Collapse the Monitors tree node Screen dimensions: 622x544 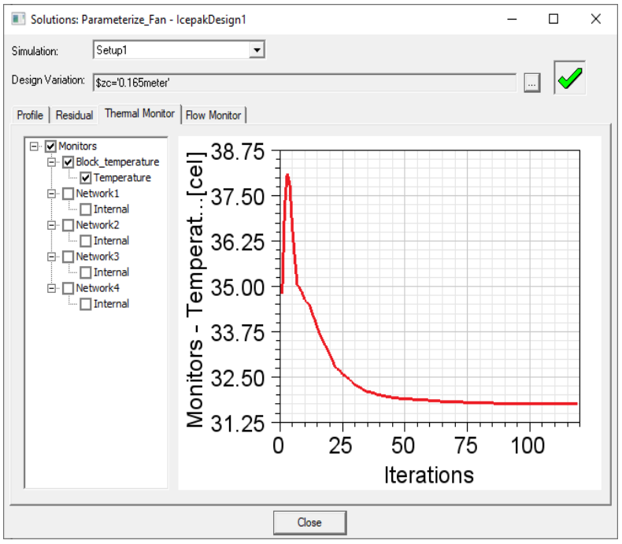click(x=34, y=146)
